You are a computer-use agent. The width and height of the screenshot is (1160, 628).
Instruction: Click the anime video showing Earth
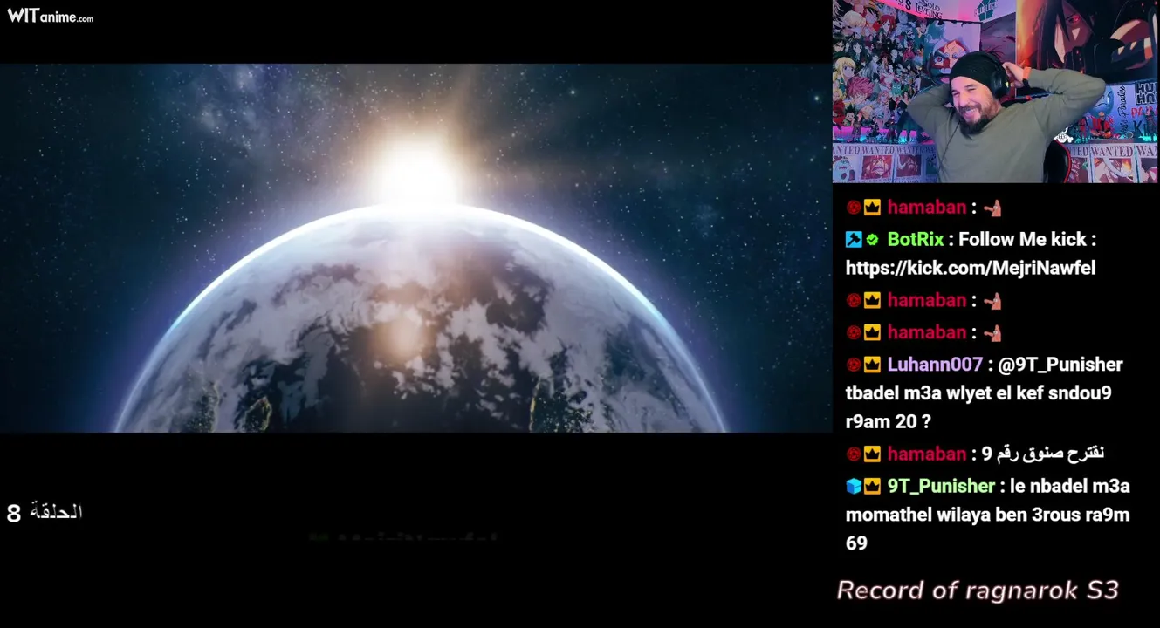(415, 248)
